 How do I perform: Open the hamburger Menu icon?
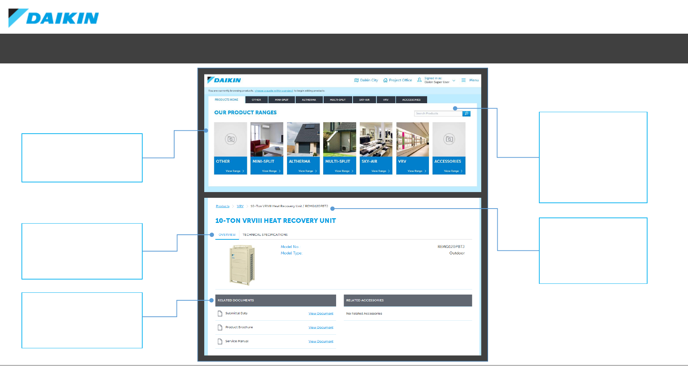pyautogui.click(x=463, y=80)
